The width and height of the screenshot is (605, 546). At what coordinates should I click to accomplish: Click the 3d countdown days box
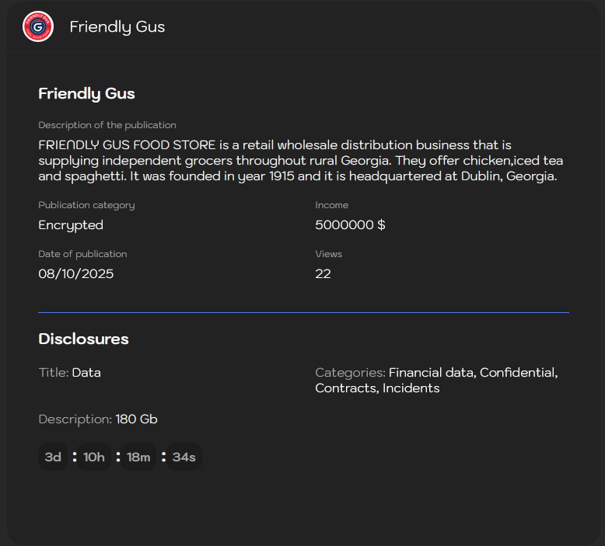[53, 457]
